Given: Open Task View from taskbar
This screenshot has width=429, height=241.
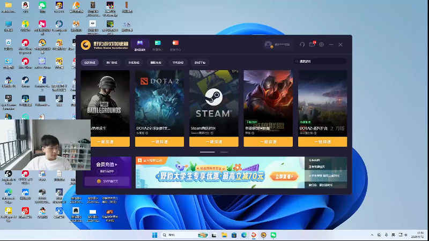Looking at the screenshot, I should (x=214, y=235).
